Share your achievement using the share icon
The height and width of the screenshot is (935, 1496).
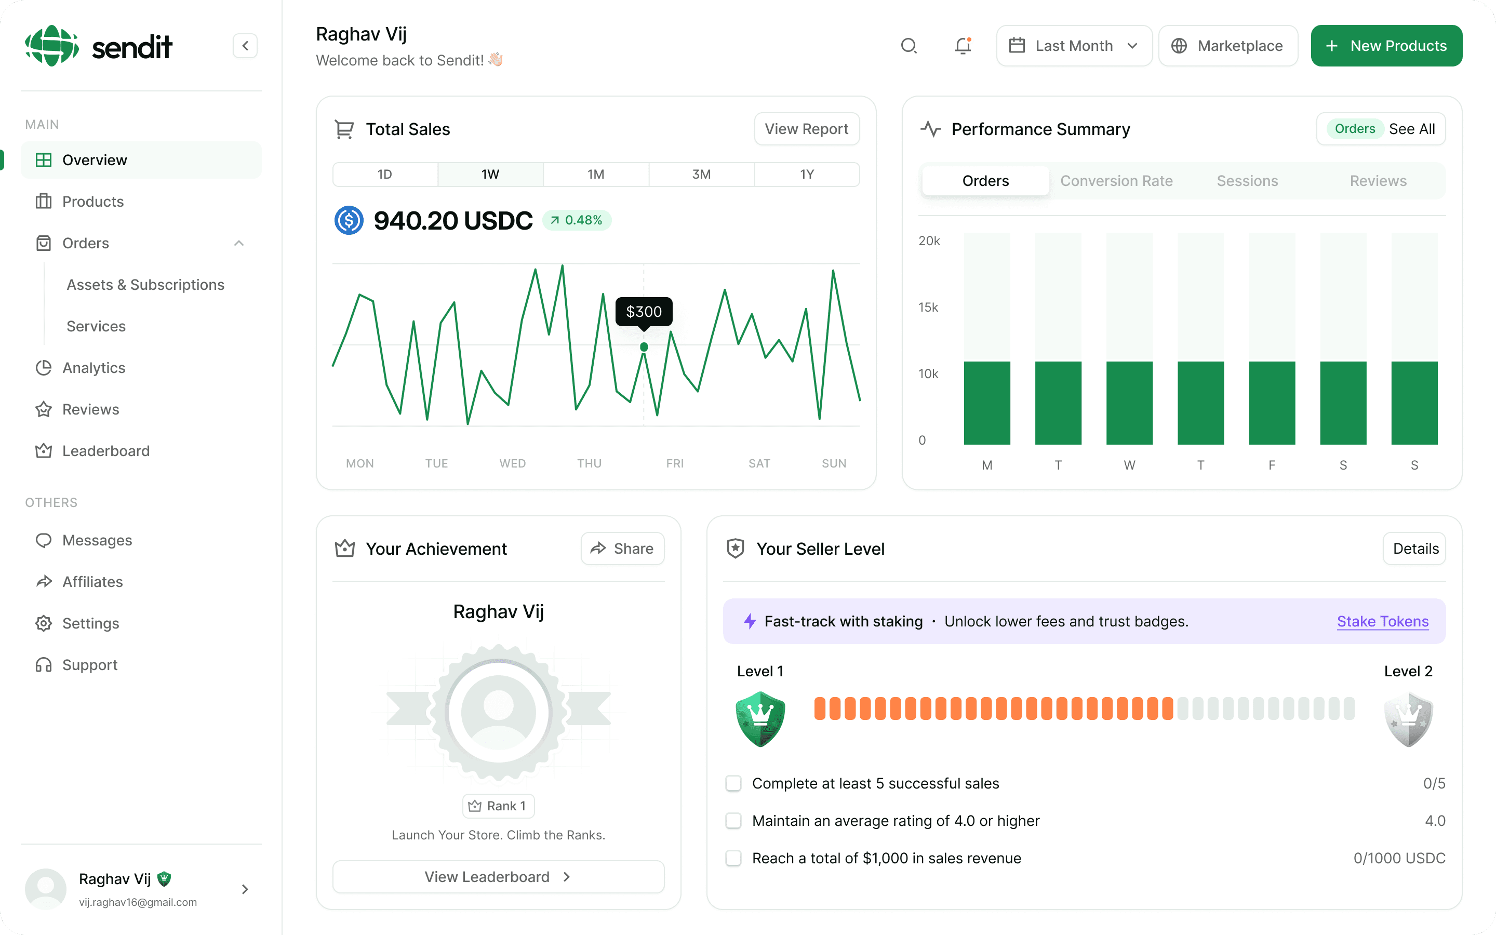[597, 548]
